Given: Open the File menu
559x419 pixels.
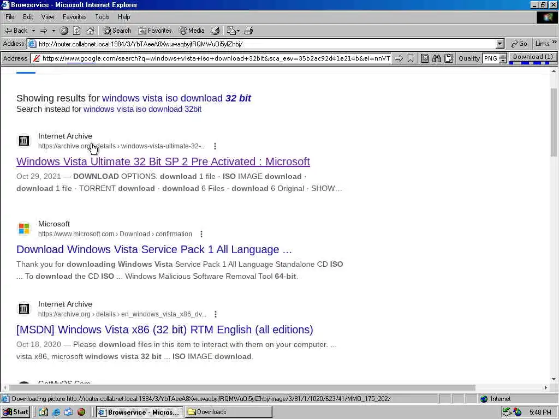Looking at the screenshot, I should coord(10,17).
